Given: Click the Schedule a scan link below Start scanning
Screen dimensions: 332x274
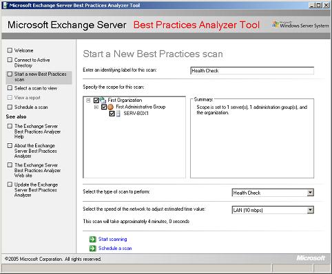Looking at the screenshot, I should click(115, 248).
